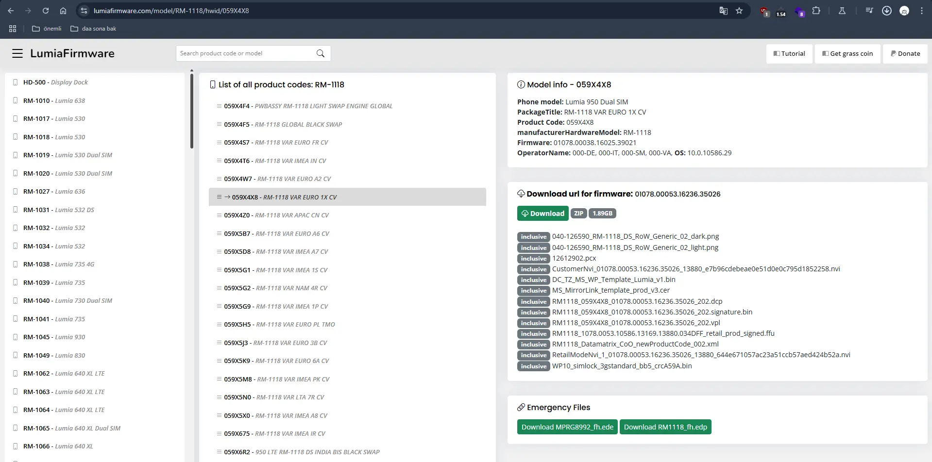
Task: Select RM-1019 Lumia 530 Dual SIM
Action: [x=68, y=155]
